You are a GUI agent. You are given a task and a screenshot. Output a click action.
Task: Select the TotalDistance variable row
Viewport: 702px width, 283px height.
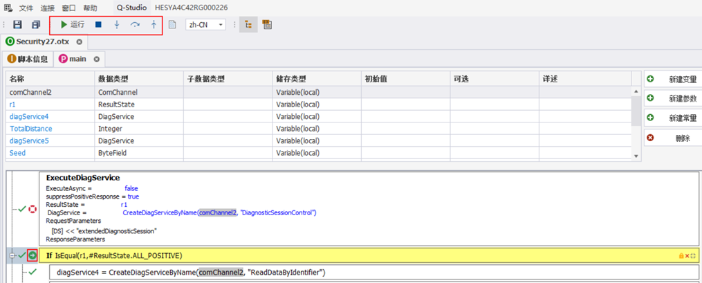(31, 129)
